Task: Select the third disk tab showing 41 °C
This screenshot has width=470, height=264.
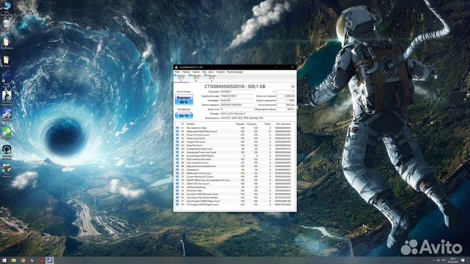Action: [211, 78]
